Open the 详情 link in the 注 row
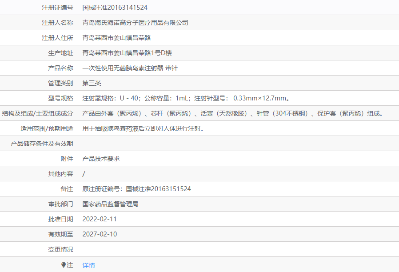 click(x=88, y=265)
